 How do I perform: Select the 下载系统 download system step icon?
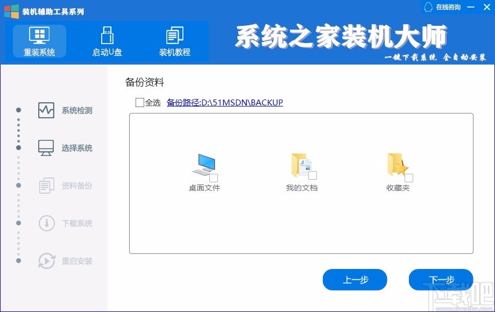pyautogui.click(x=46, y=223)
